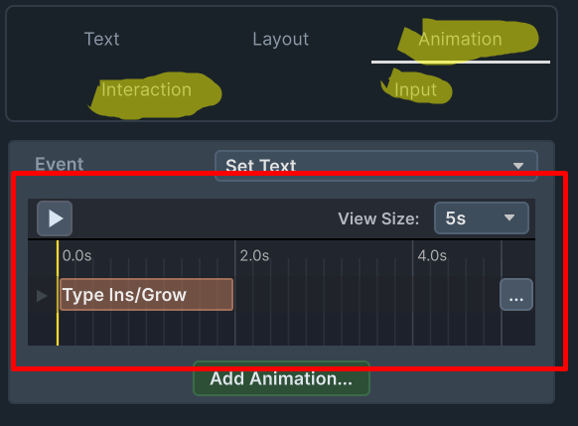This screenshot has height=426, width=578.
Task: Switch to the Layout tab
Action: [x=280, y=39]
